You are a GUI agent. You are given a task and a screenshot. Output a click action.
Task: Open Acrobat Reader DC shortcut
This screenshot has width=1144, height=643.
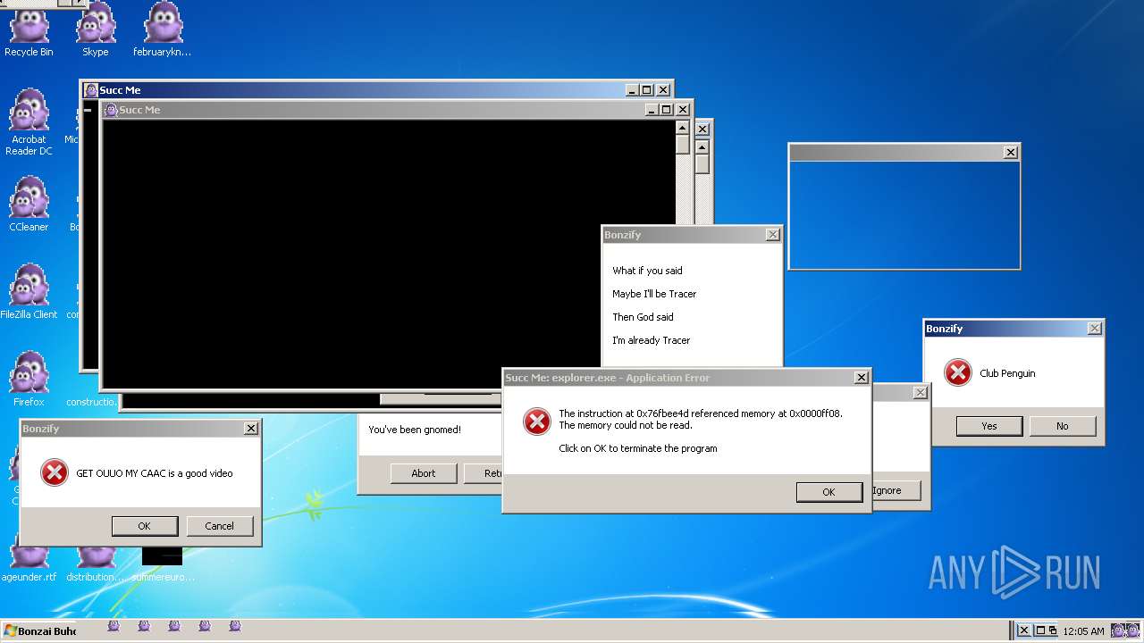pos(29,122)
